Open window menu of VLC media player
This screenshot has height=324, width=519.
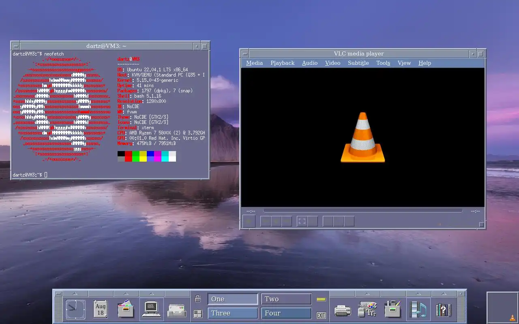(245, 54)
